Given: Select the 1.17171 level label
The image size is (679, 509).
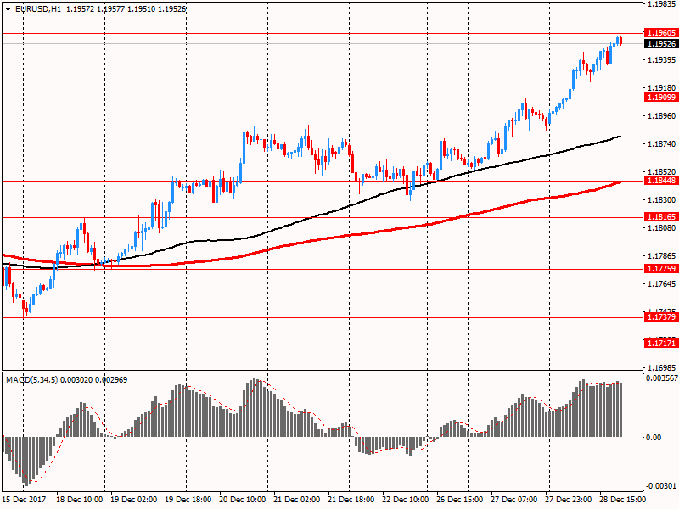Looking at the screenshot, I should (x=661, y=344).
